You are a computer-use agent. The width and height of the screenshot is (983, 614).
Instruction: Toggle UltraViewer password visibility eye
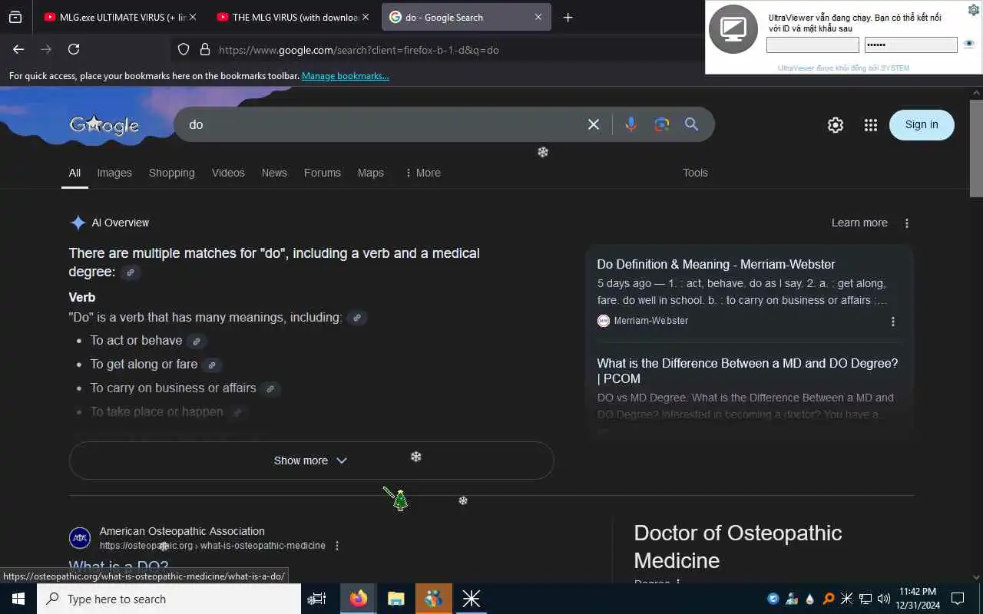(x=969, y=44)
